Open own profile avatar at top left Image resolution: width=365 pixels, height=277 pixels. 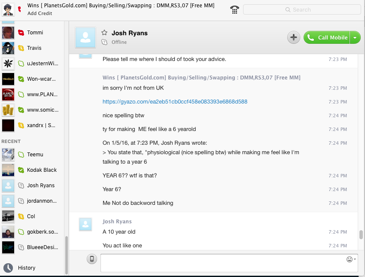pyautogui.click(x=8, y=9)
